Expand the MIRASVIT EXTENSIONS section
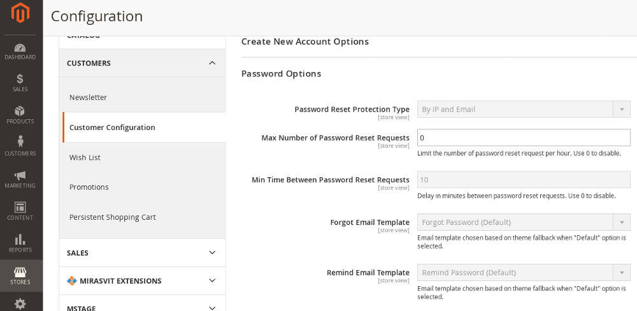This screenshot has width=637, height=311. click(142, 281)
